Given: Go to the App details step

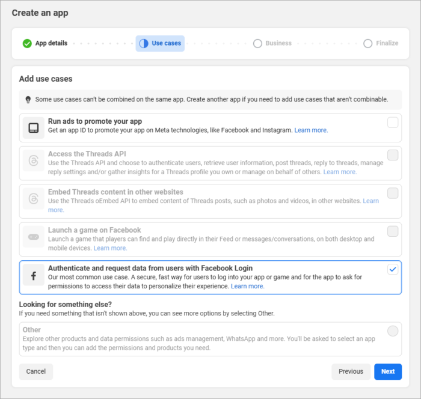Looking at the screenshot, I should pos(45,43).
